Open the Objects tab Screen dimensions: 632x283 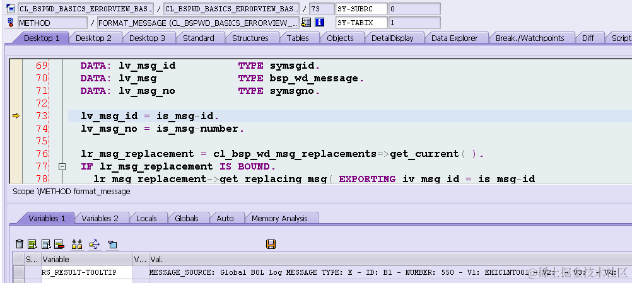(x=340, y=38)
